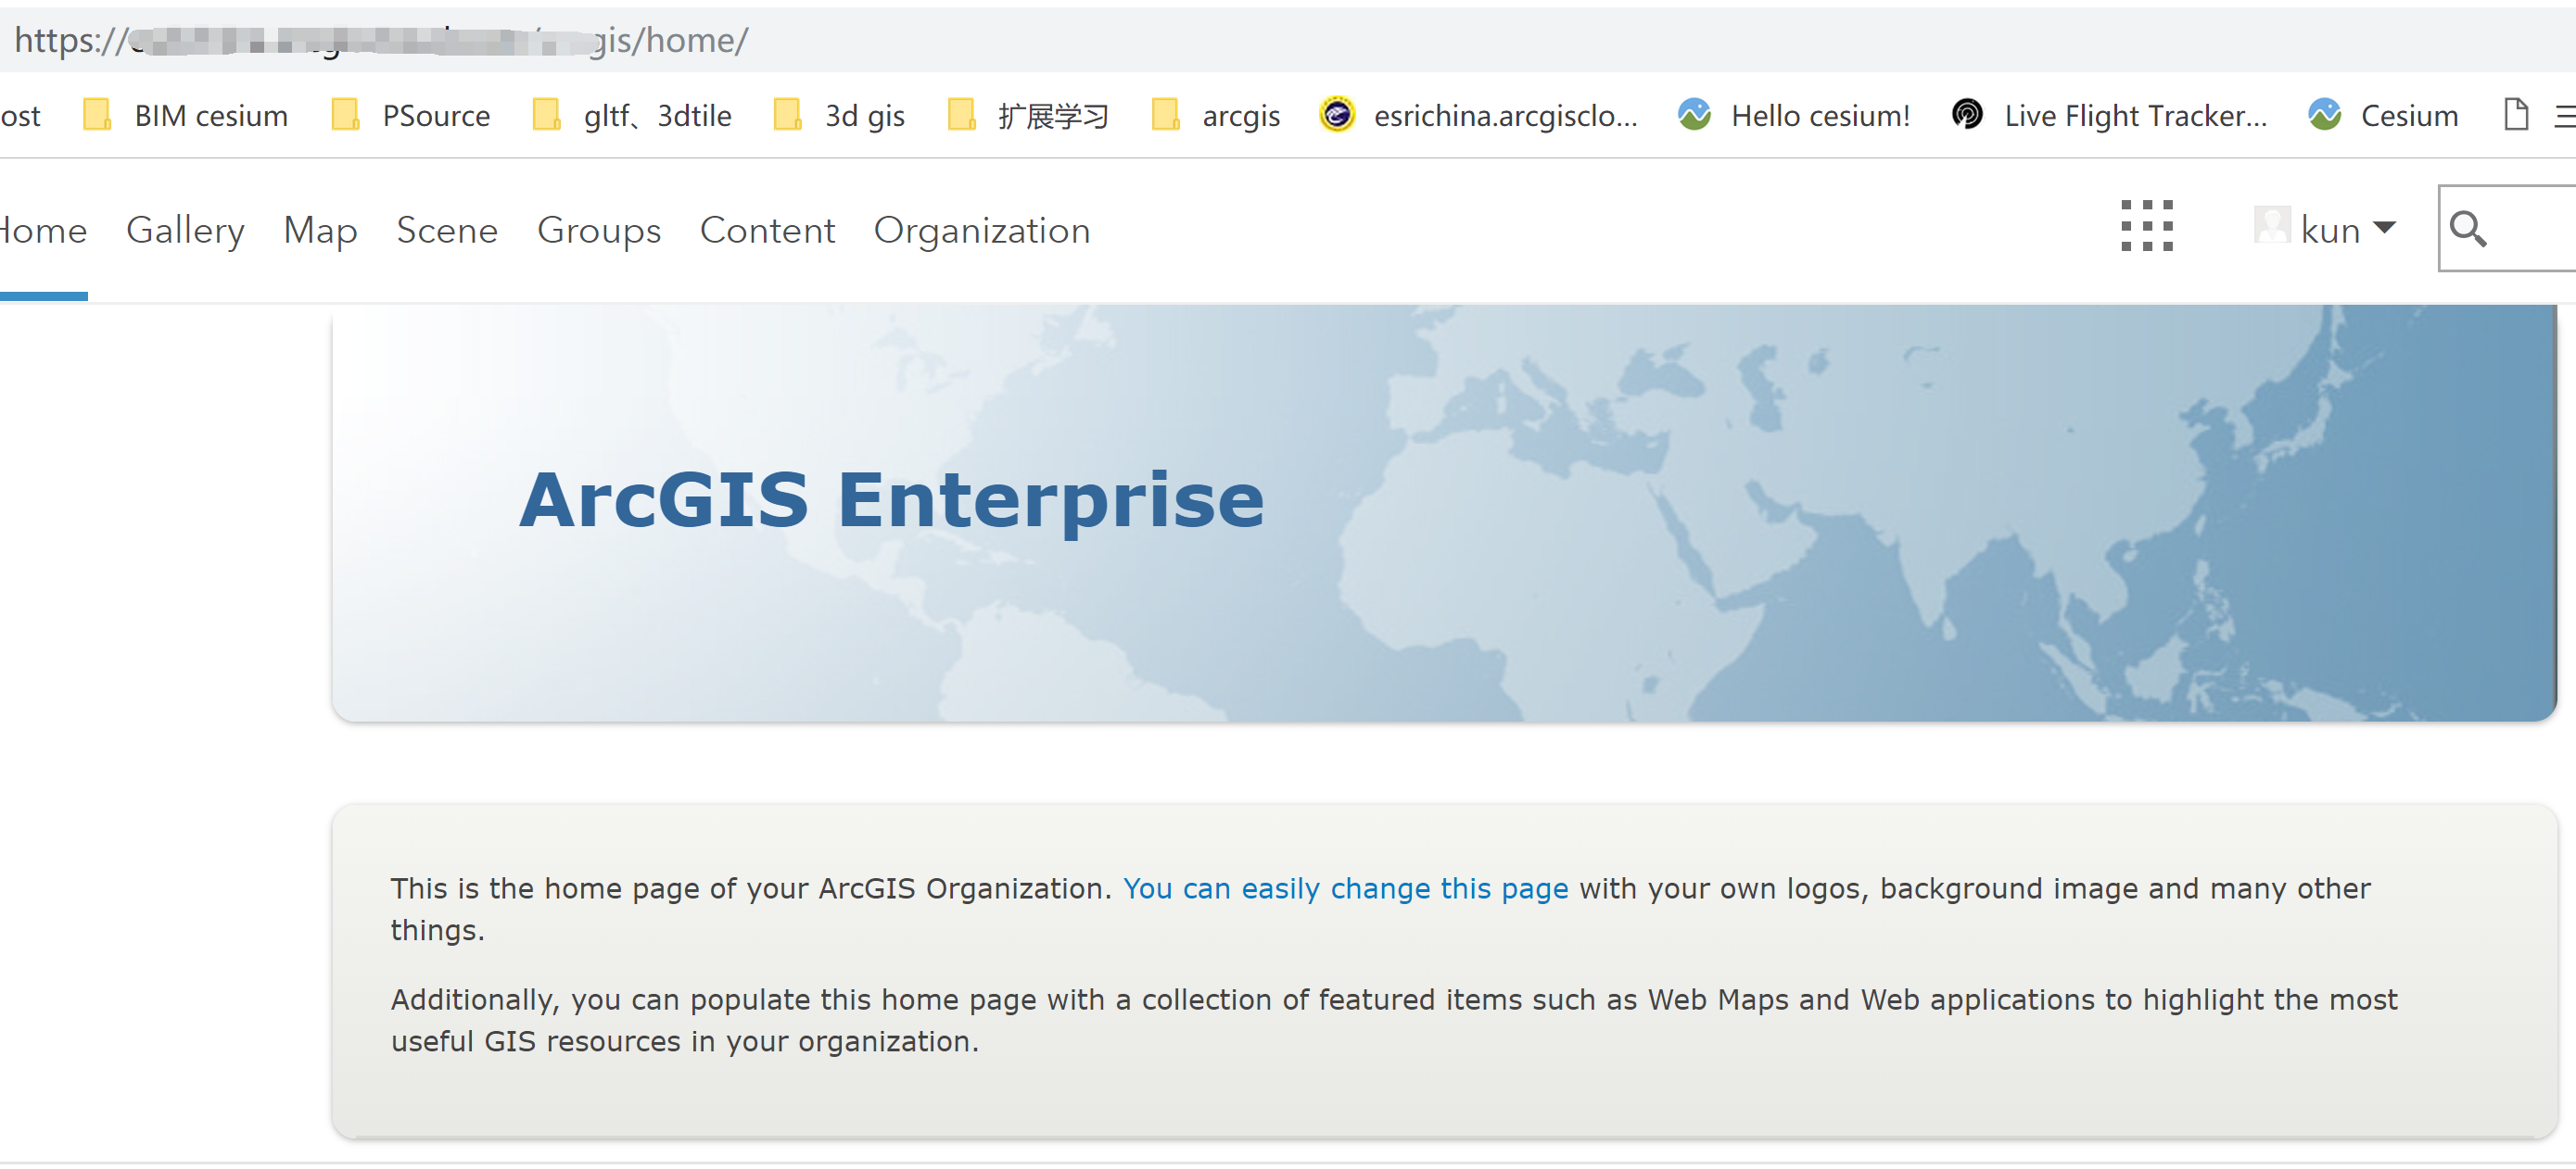Click the 'You can easily change this page' link
Screen dimensions: 2576x1169
pos(1346,888)
